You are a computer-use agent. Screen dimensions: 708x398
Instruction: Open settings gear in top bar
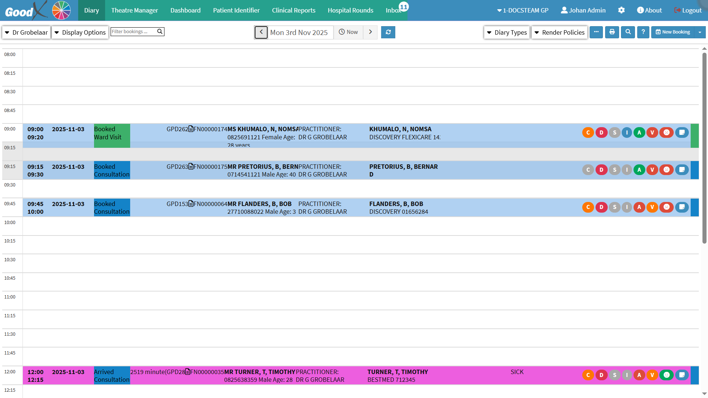[x=621, y=10]
